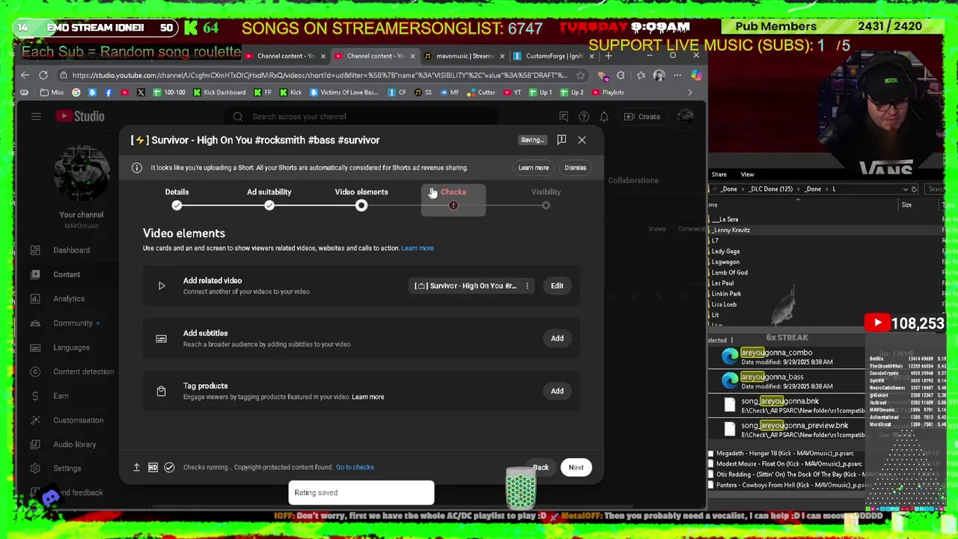Click the Back button in the dialog
The image size is (958, 539).
pos(540,467)
